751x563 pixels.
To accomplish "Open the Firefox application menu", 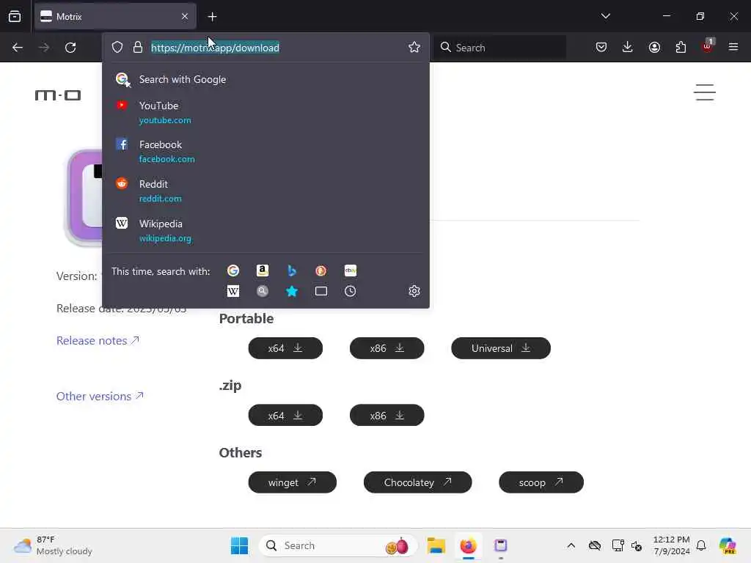I will pos(733,47).
